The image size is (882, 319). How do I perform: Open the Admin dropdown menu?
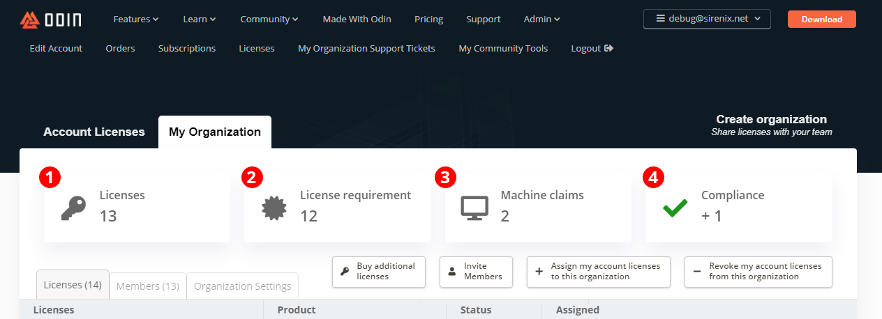click(x=542, y=20)
